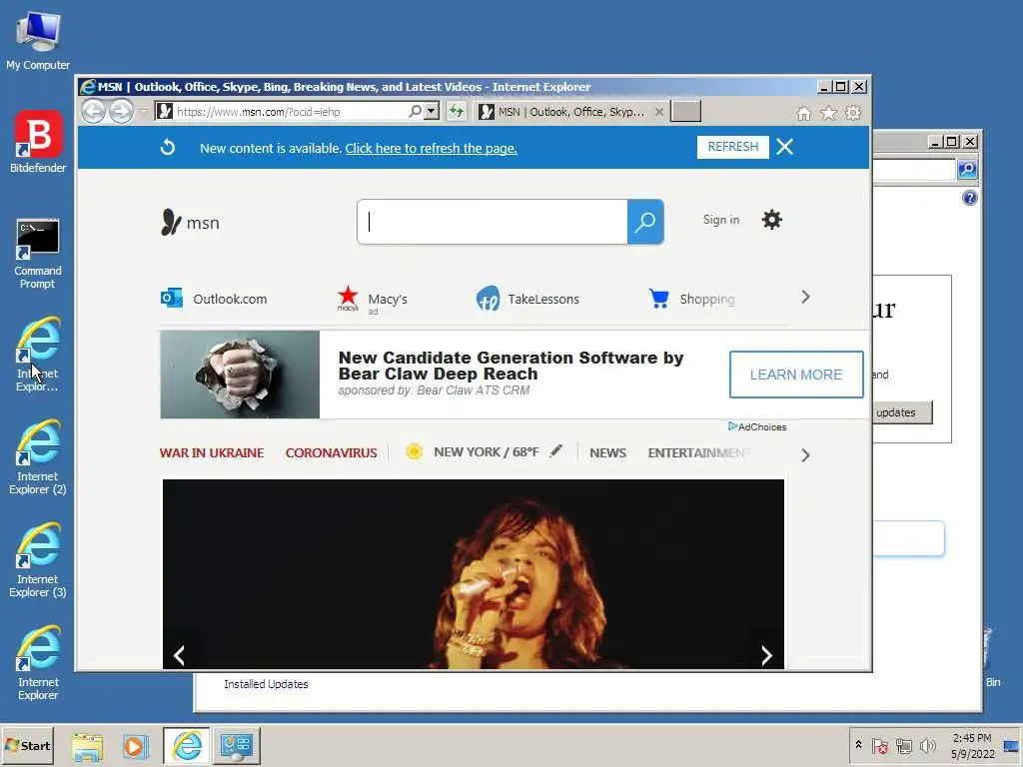Open the Macy's sponsored shortcut

pos(372,300)
